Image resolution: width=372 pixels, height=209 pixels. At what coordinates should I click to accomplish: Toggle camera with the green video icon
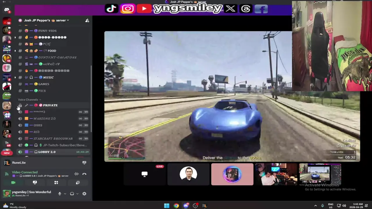[x=13, y=183]
